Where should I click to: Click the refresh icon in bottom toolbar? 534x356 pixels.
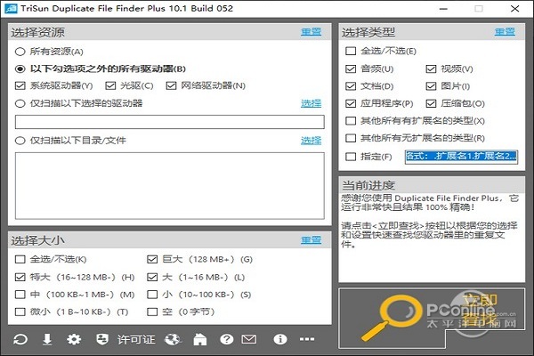[20, 339]
